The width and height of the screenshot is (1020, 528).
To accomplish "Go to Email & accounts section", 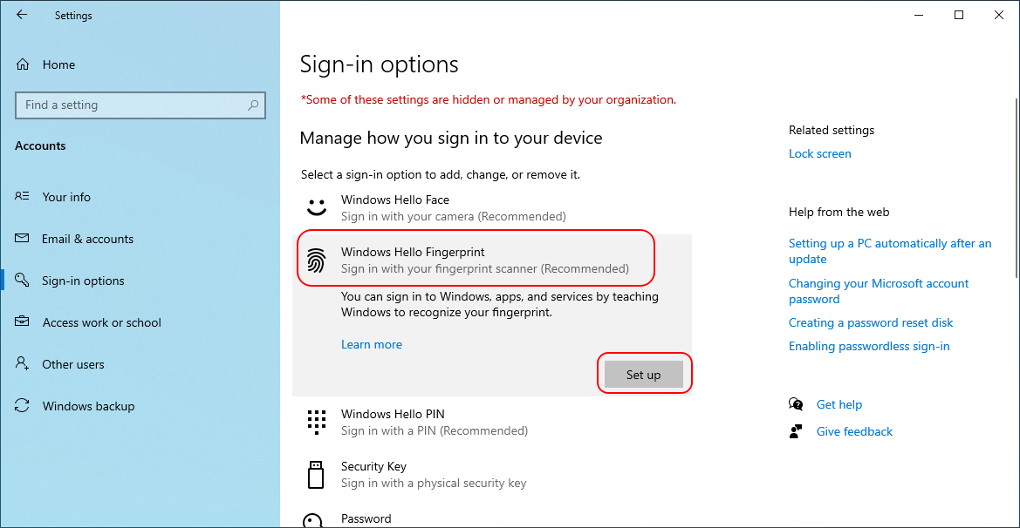I will (x=87, y=239).
